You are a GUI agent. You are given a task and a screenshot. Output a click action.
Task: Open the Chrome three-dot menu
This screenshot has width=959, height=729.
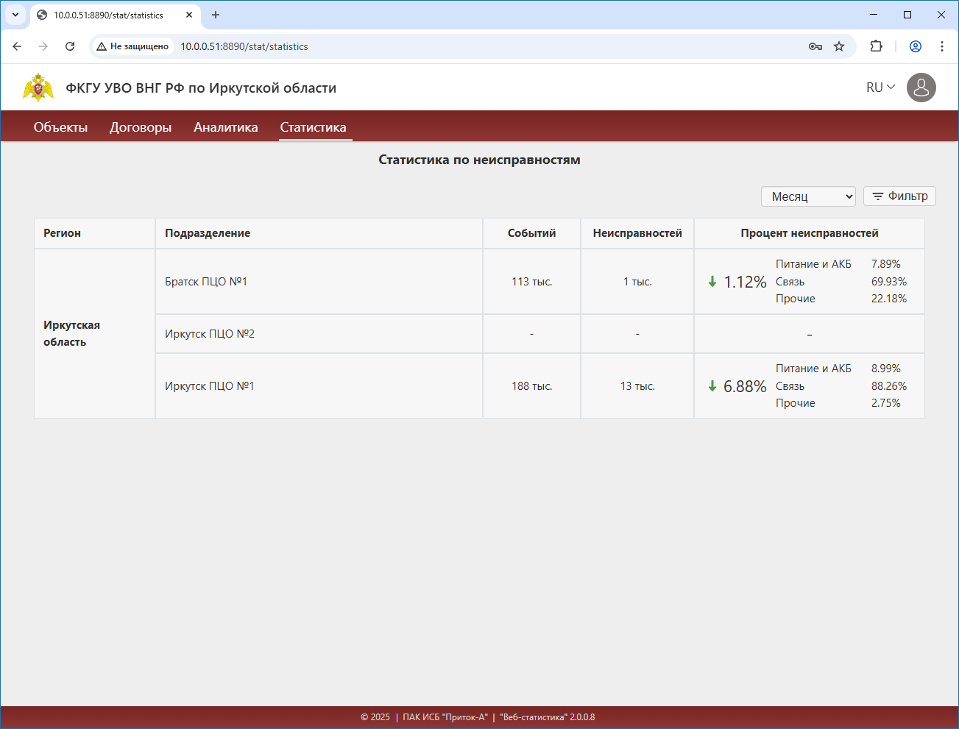[942, 46]
